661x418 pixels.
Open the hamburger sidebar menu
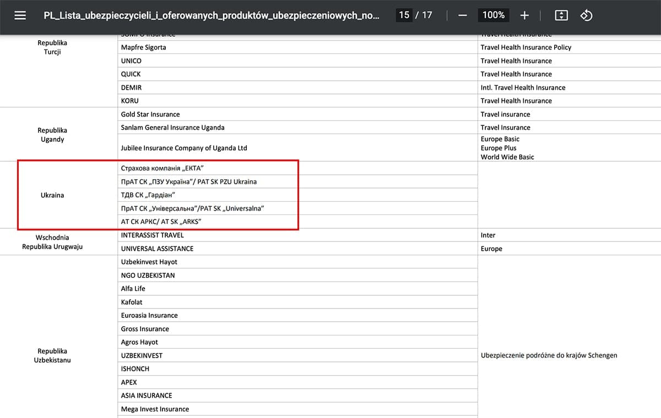(x=20, y=15)
